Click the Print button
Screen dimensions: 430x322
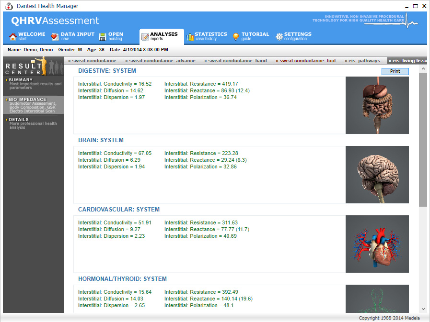pyautogui.click(x=395, y=71)
